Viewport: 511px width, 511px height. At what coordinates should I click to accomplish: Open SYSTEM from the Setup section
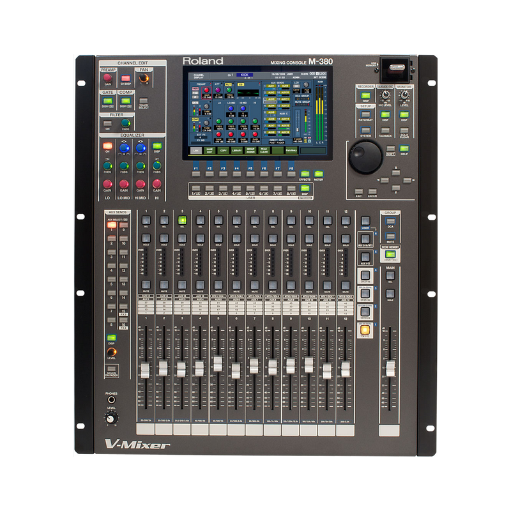pos(365,130)
